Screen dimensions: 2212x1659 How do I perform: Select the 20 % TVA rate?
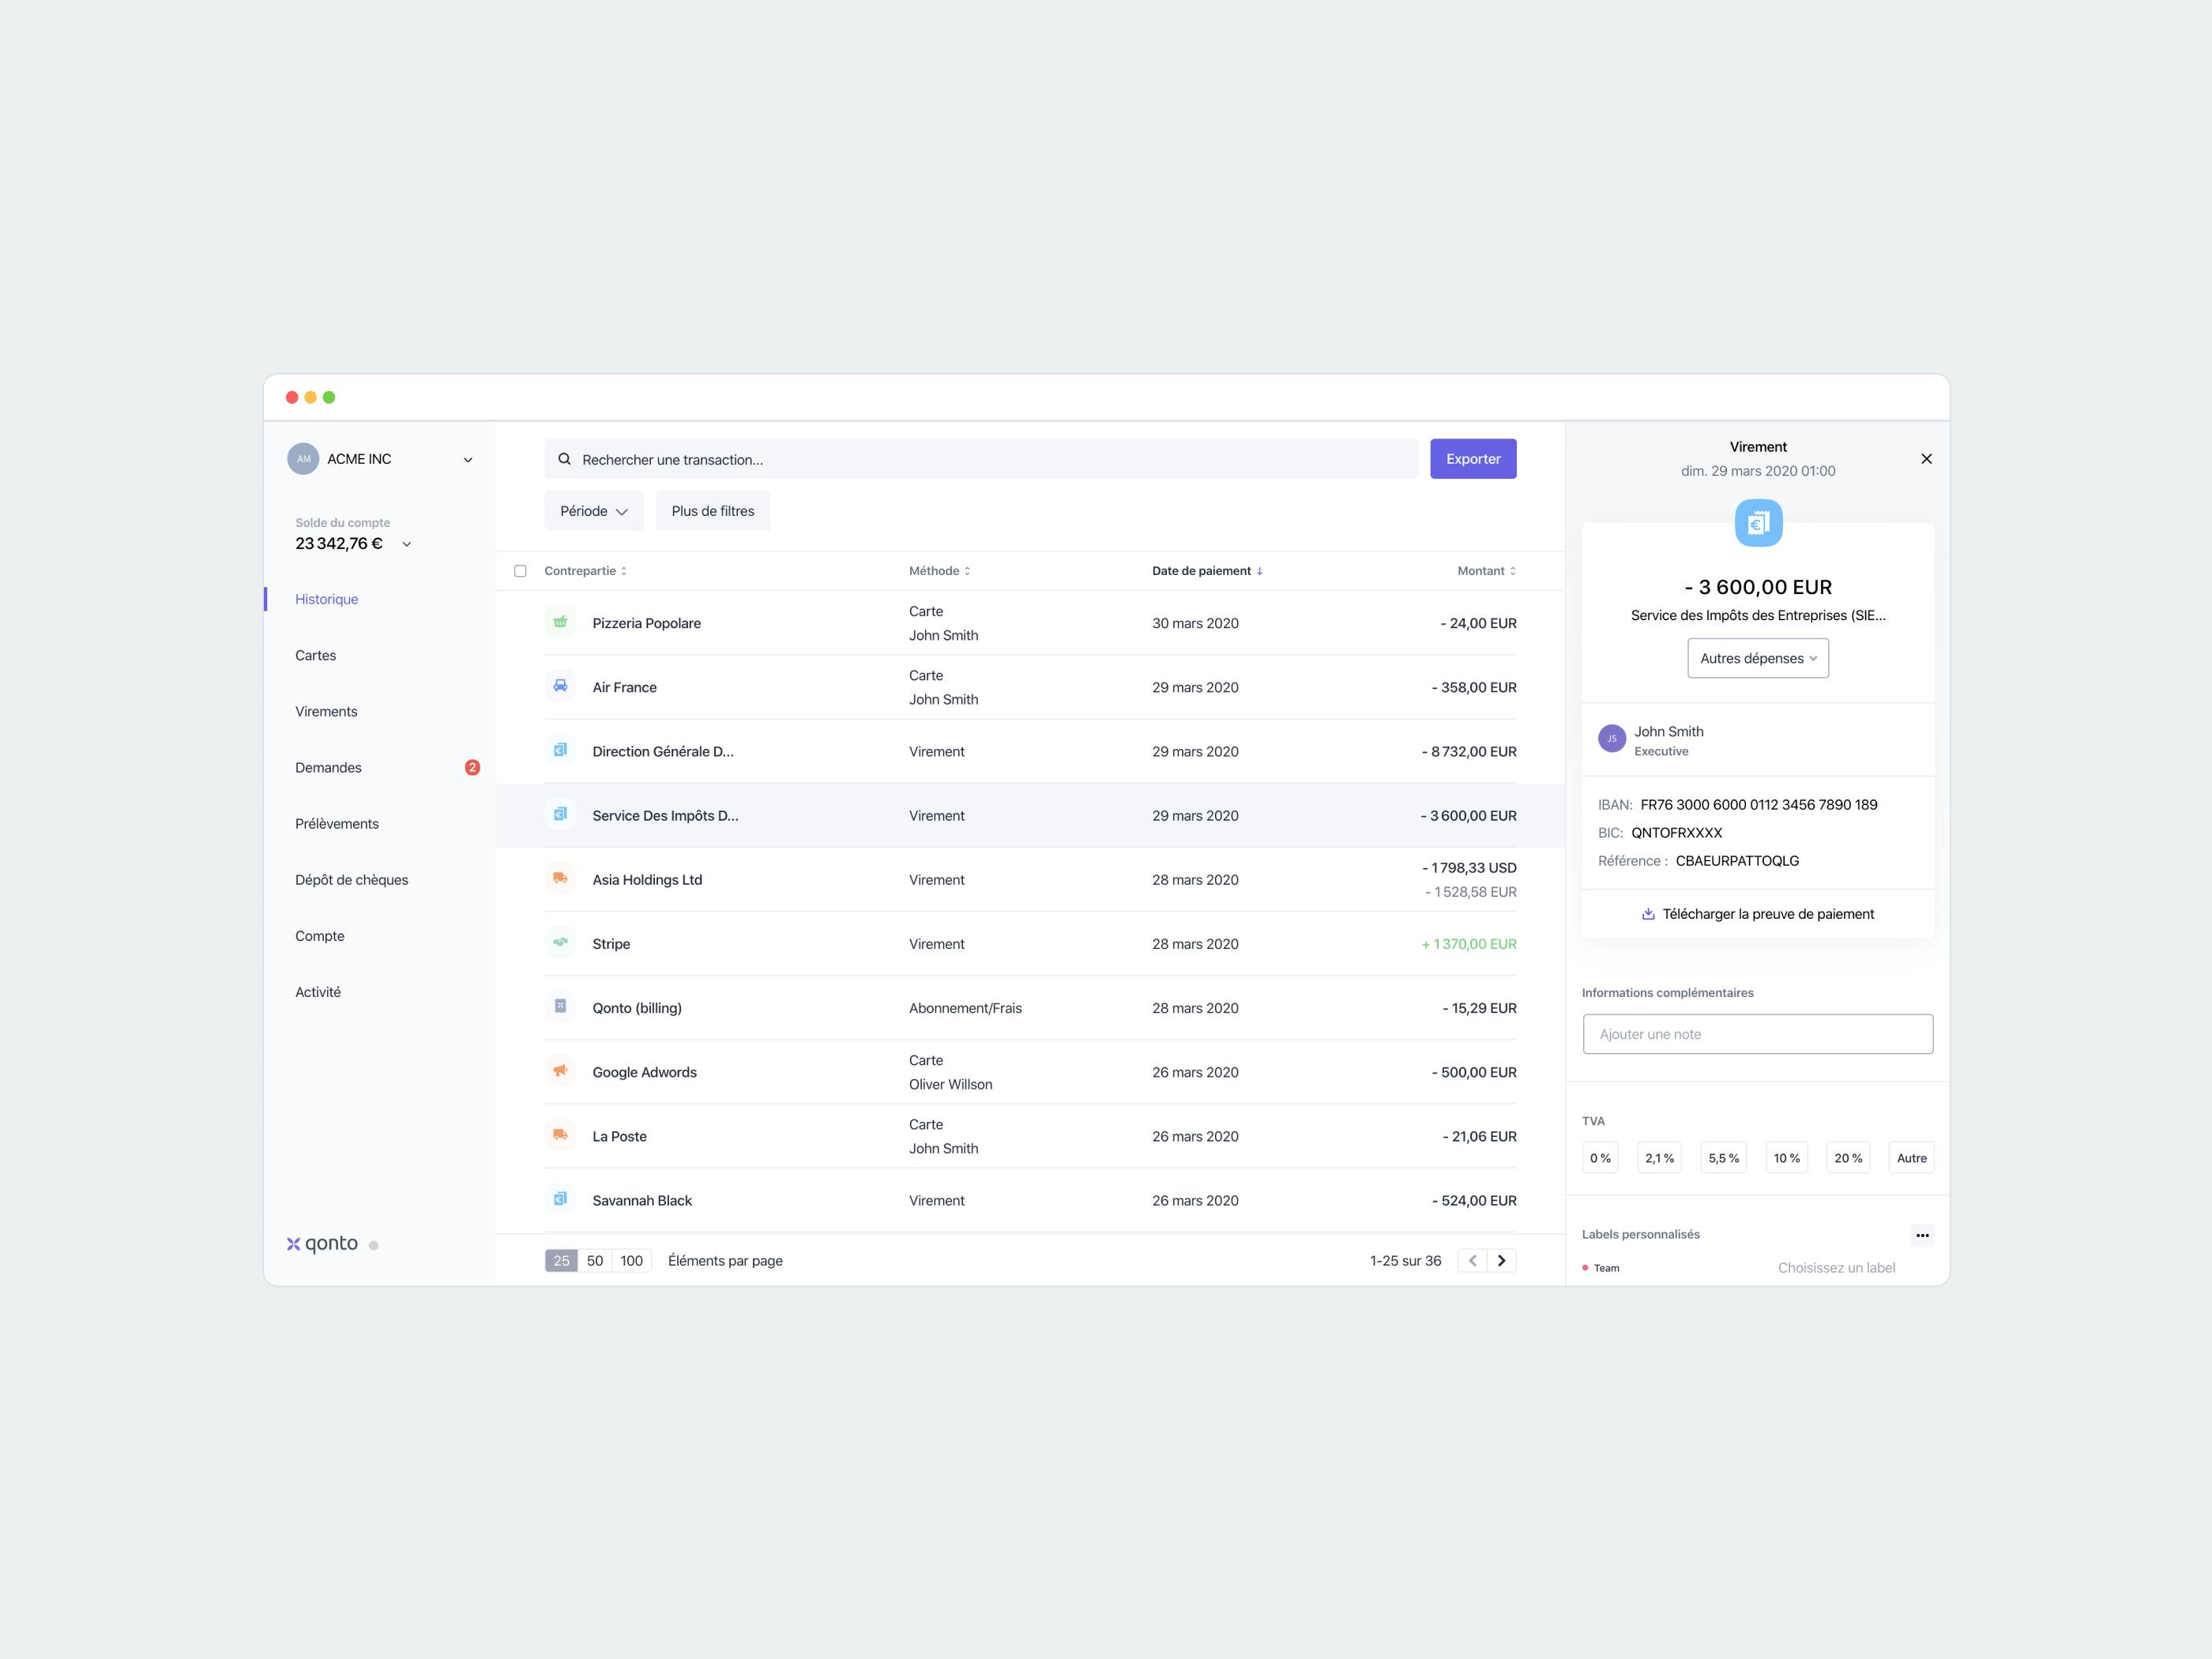(x=1847, y=1158)
